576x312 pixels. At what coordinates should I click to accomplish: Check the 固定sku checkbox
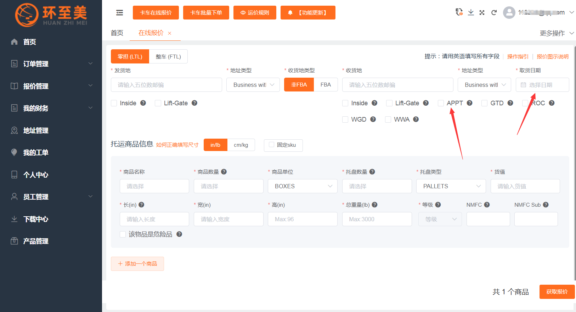coord(272,145)
